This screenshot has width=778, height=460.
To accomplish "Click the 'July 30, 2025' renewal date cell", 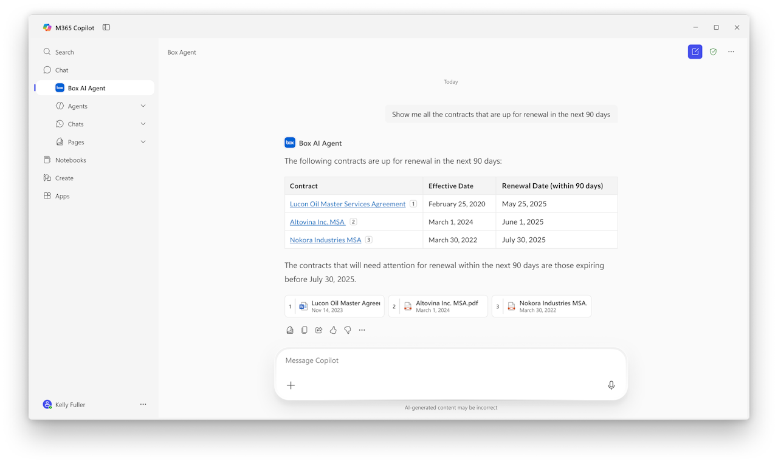I will coord(557,240).
